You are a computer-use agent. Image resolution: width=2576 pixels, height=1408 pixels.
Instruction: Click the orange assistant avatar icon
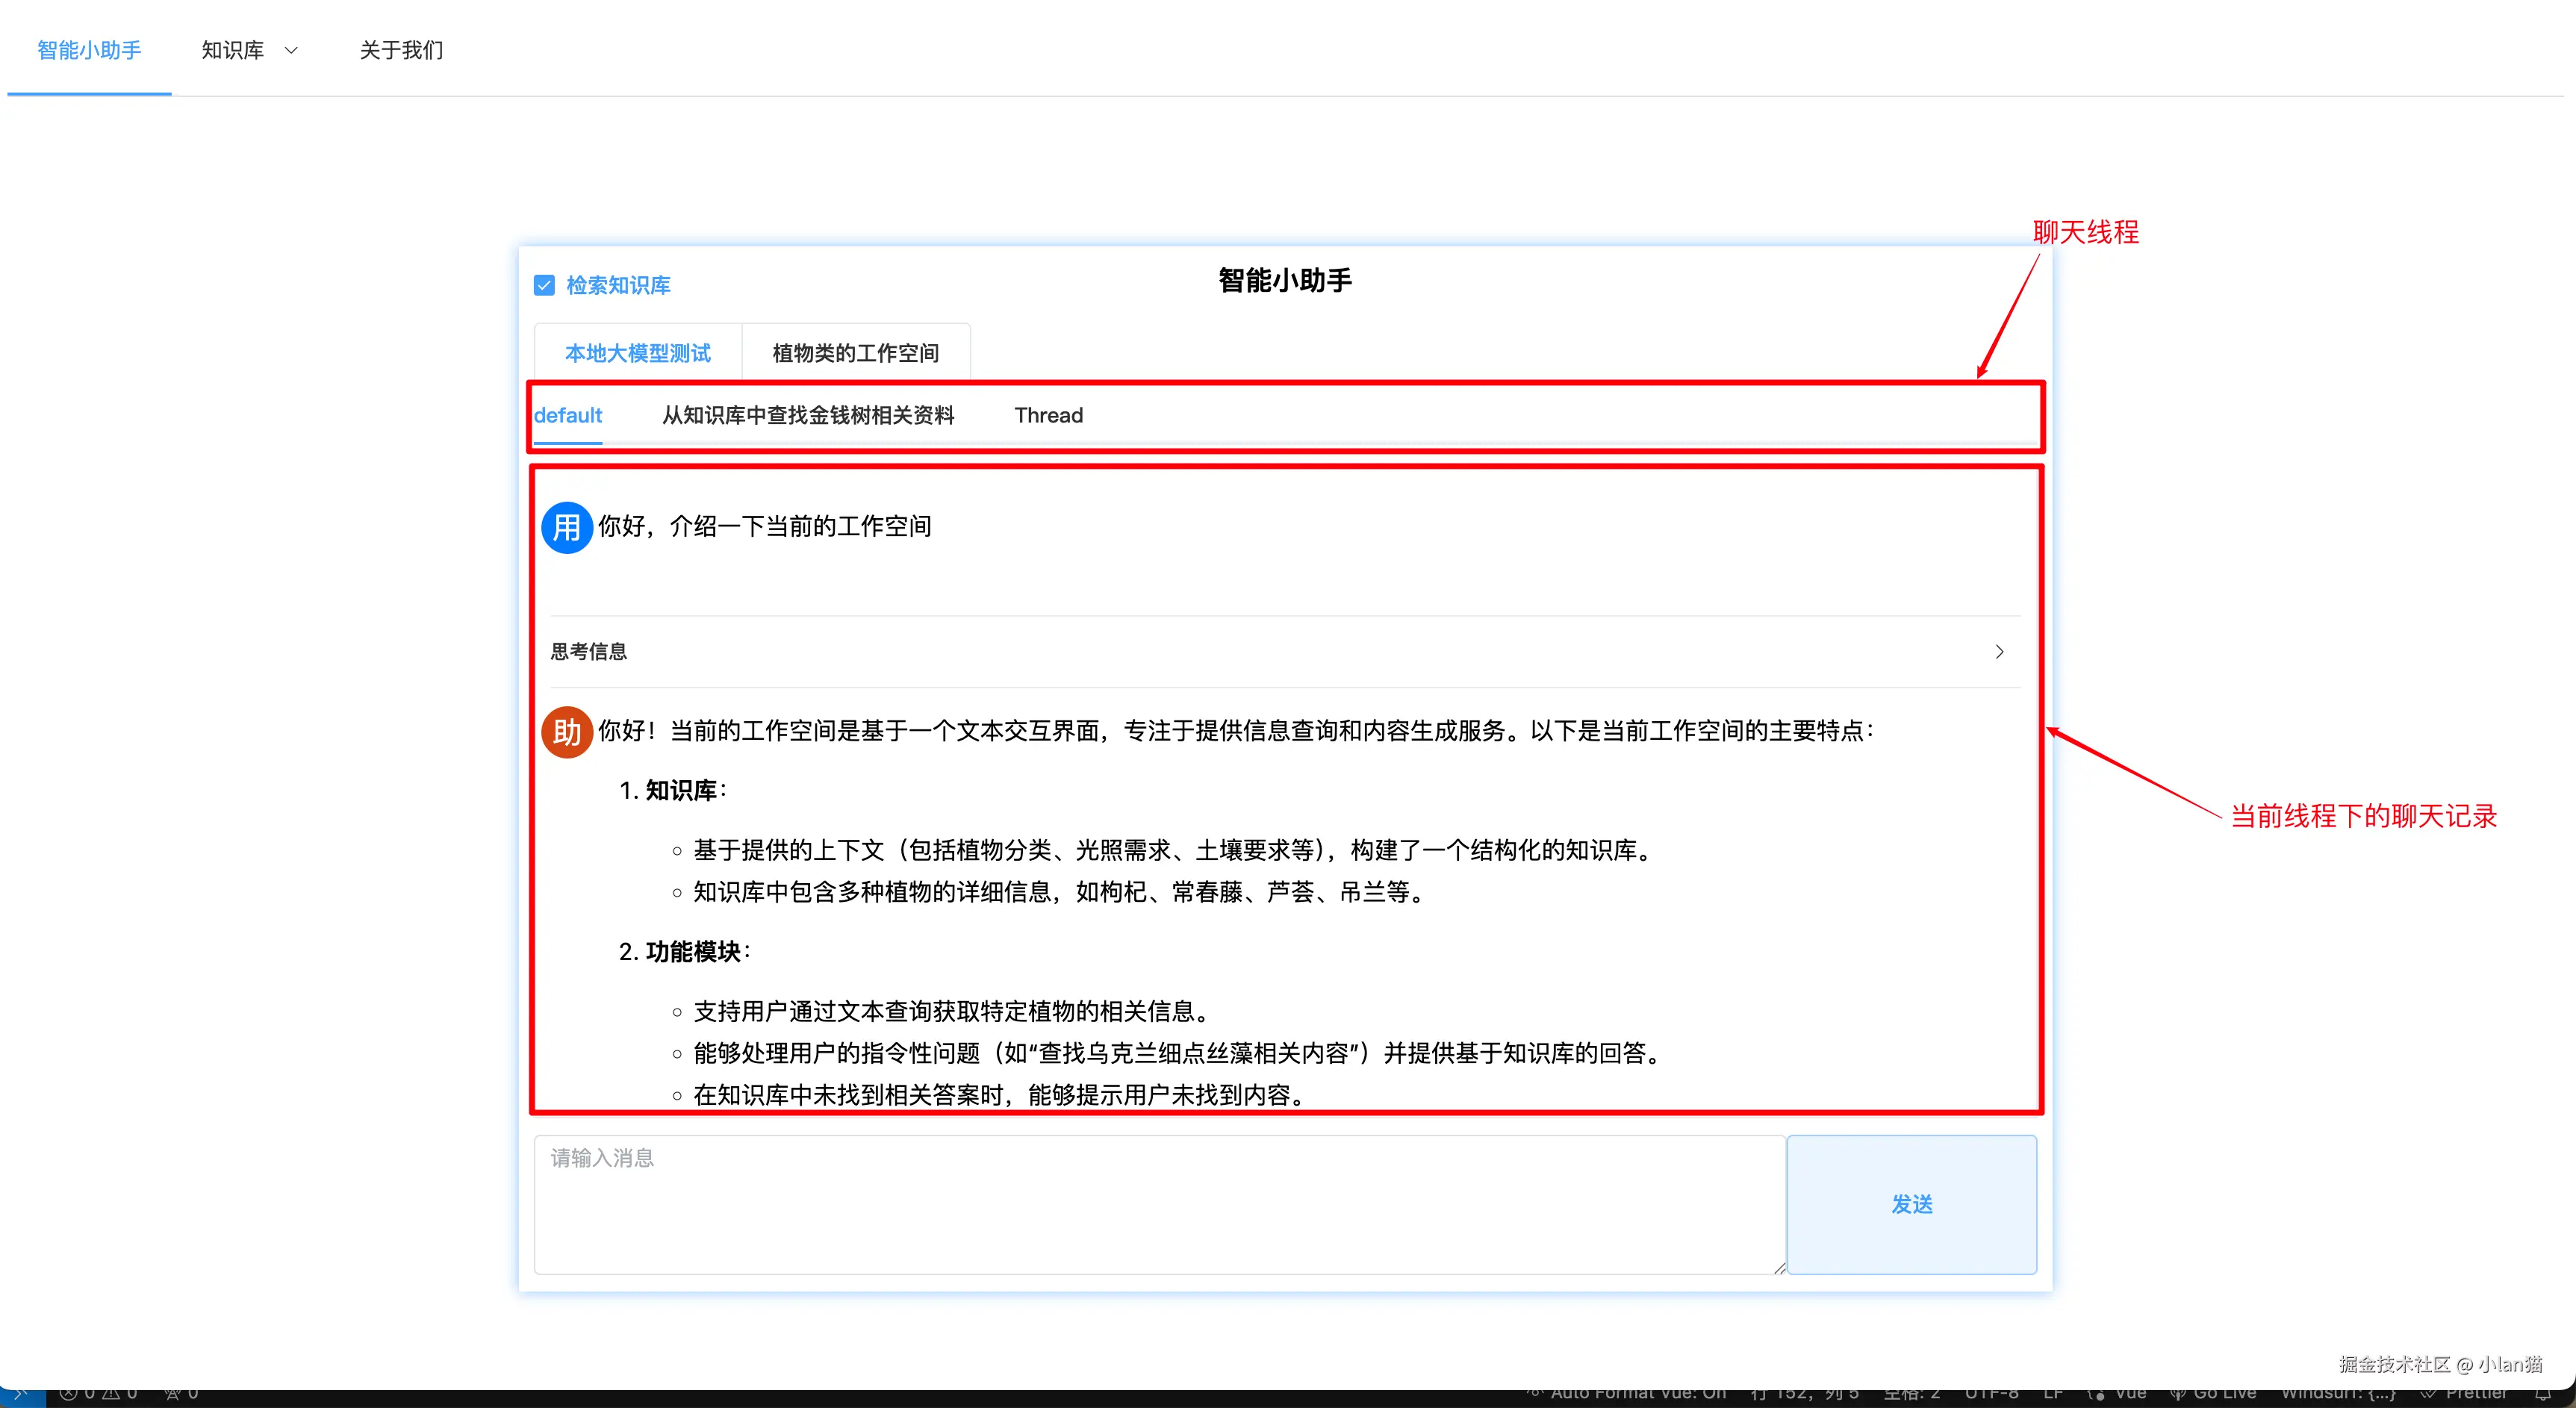click(x=567, y=732)
